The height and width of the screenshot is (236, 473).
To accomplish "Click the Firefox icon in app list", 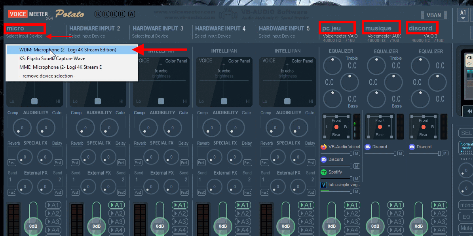I will [x=323, y=147].
